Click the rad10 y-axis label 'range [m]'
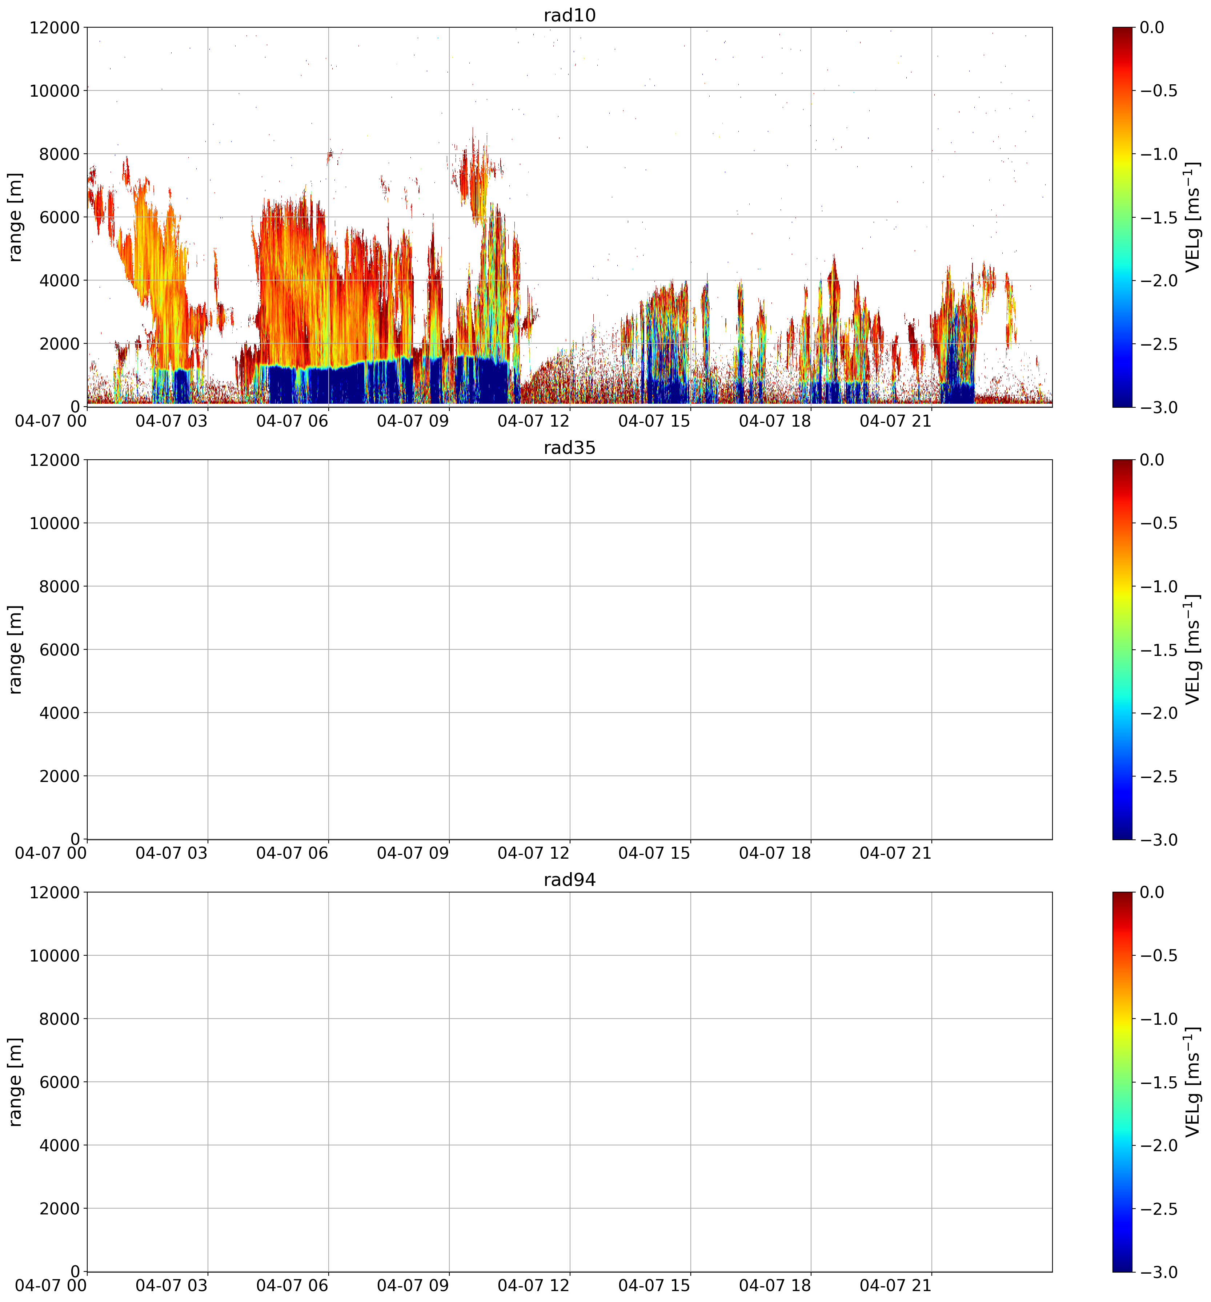 coord(15,217)
